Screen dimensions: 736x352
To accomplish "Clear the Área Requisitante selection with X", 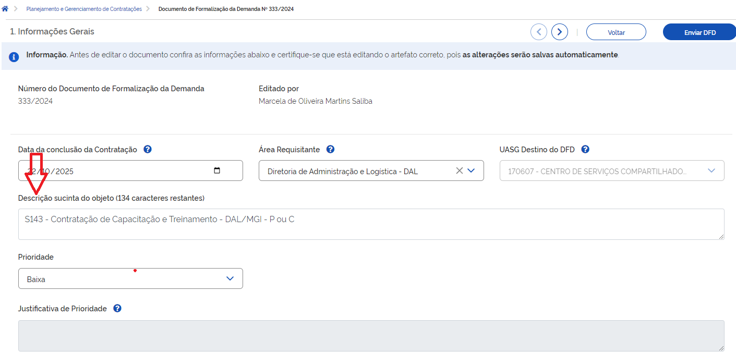I will coord(459,171).
